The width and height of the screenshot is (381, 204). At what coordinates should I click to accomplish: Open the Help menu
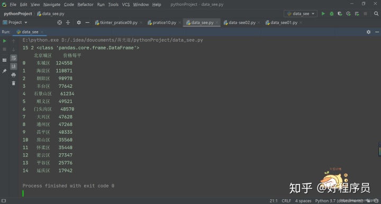click(157, 4)
